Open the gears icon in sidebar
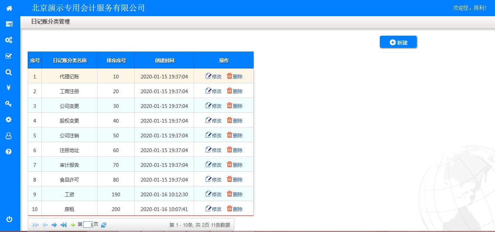This screenshot has height=232, width=495. pos(9,40)
